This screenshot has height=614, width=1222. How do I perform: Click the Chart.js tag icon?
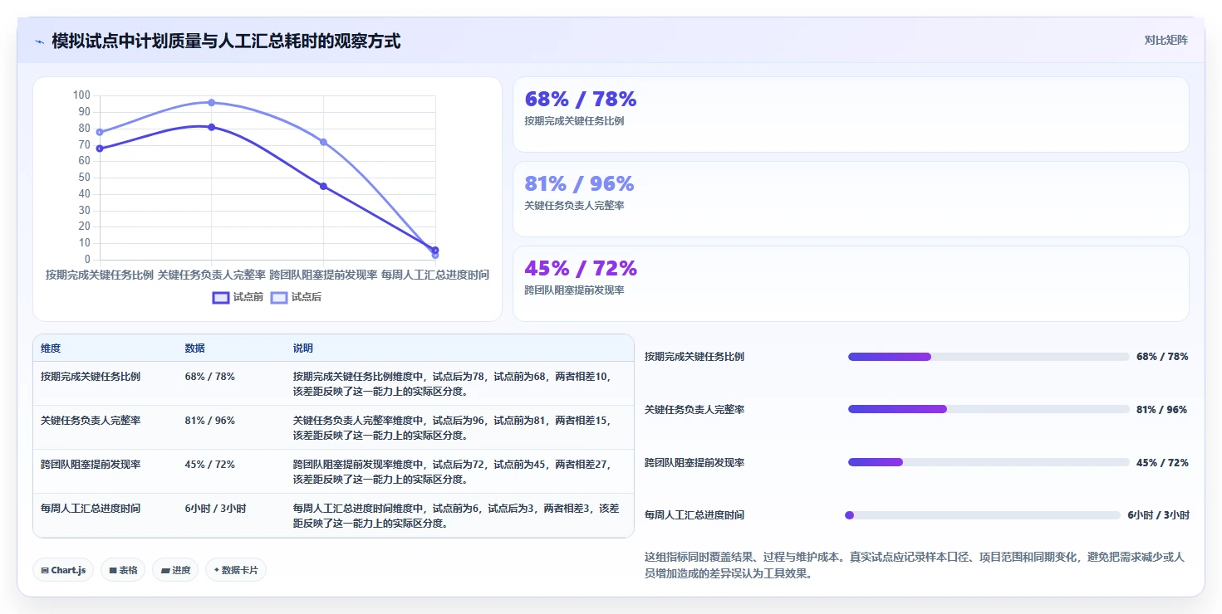coord(45,570)
